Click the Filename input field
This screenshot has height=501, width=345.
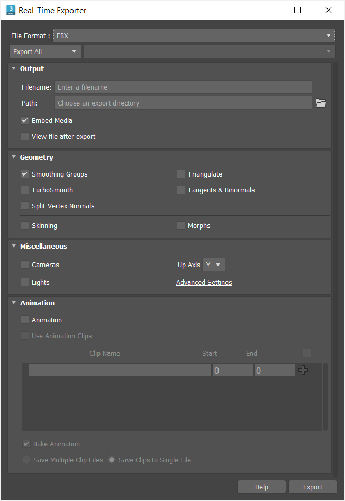[x=183, y=87]
